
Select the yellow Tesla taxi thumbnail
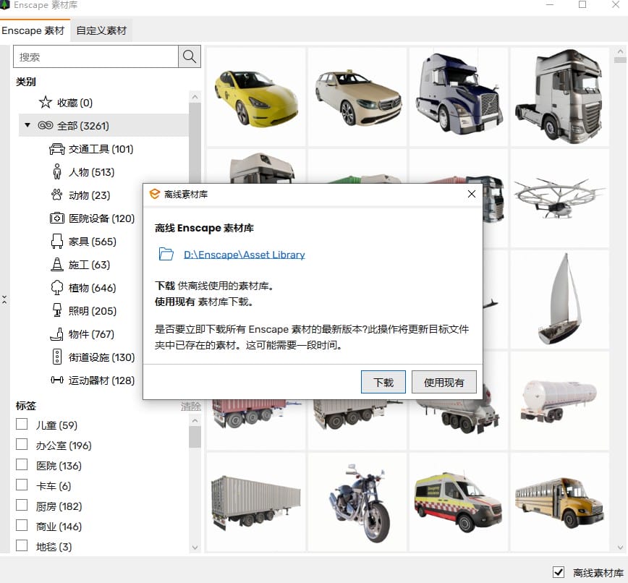tap(256, 96)
